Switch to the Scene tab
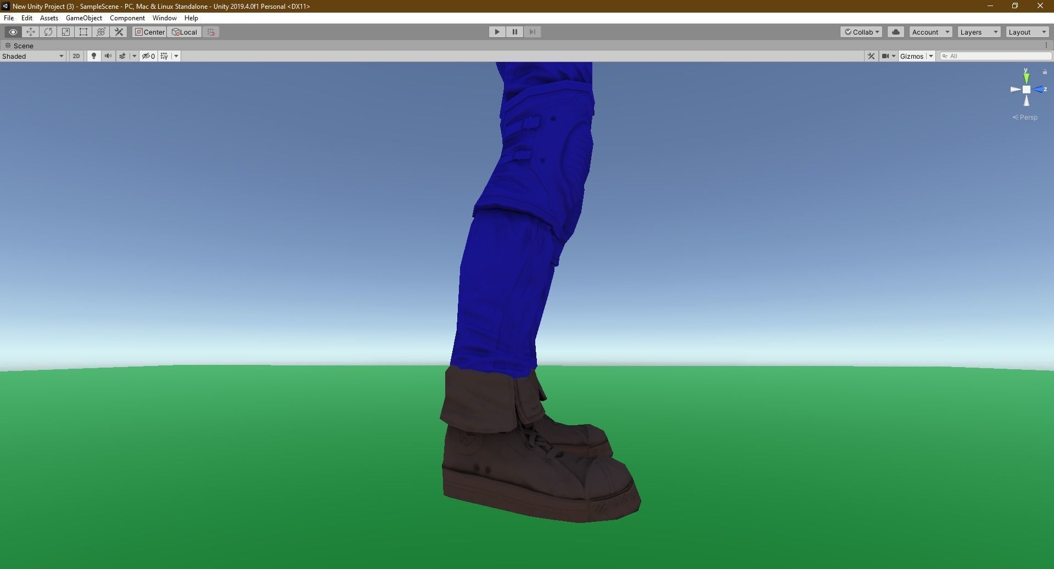Screen dimensions: 1054x569 coord(19,46)
